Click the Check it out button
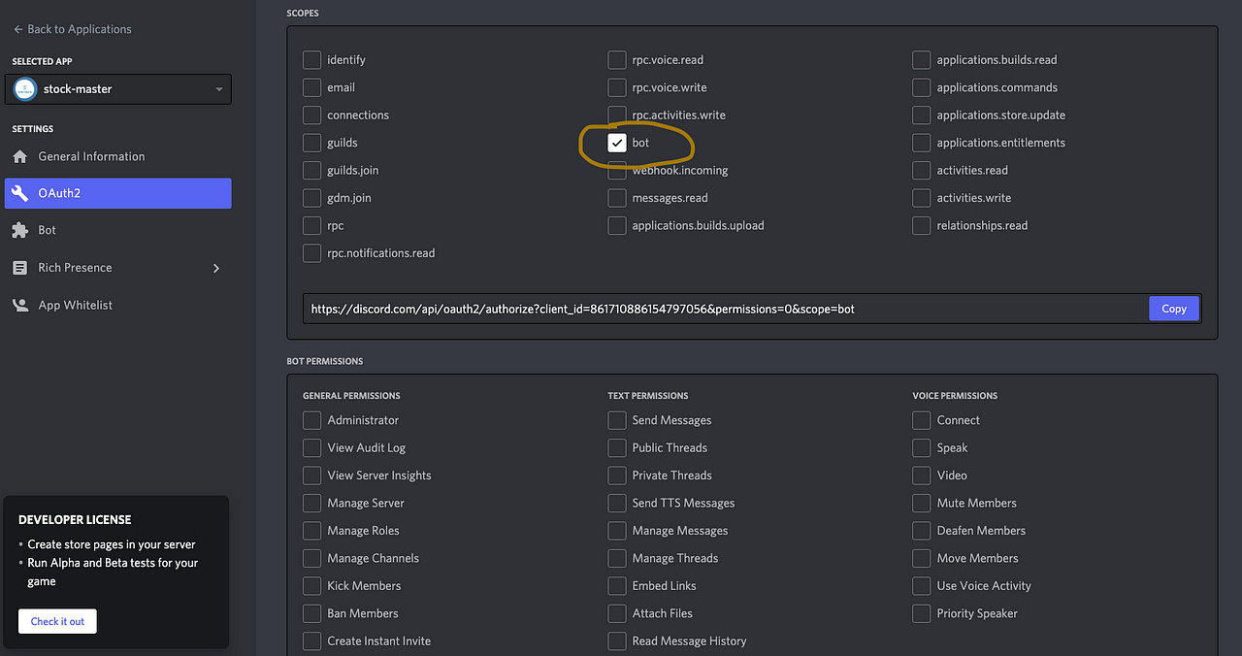The height and width of the screenshot is (656, 1242). pos(57,621)
